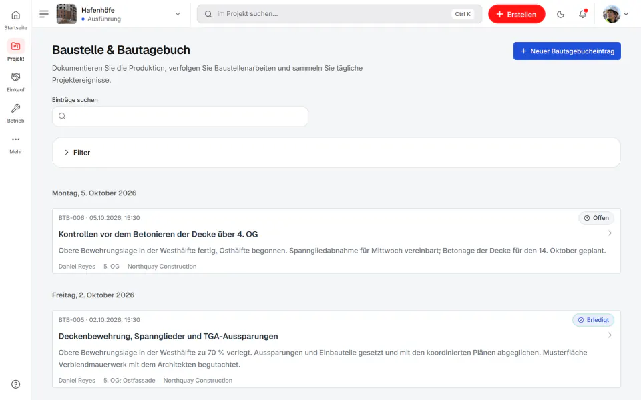Image resolution: width=641 pixels, height=400 pixels.
Task: Open the Betrieb wrench section
Action: 15,113
